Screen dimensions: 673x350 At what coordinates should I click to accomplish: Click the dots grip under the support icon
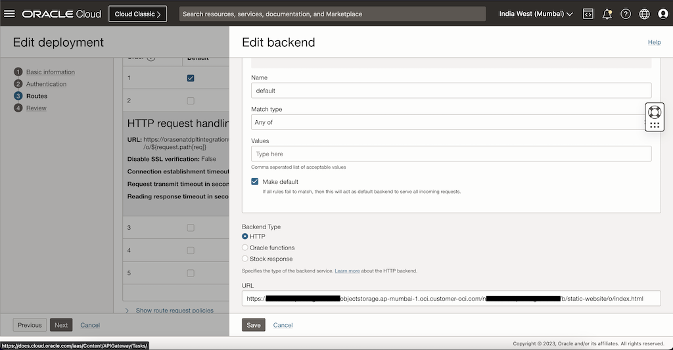(x=655, y=125)
